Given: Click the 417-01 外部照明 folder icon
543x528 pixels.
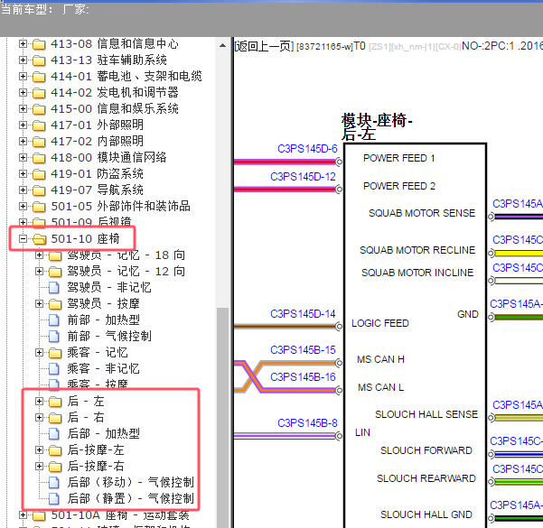Looking at the screenshot, I should tap(39, 125).
